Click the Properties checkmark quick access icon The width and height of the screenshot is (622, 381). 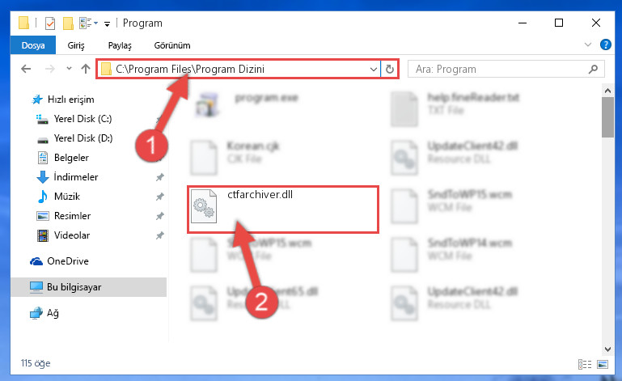pyautogui.click(x=50, y=23)
